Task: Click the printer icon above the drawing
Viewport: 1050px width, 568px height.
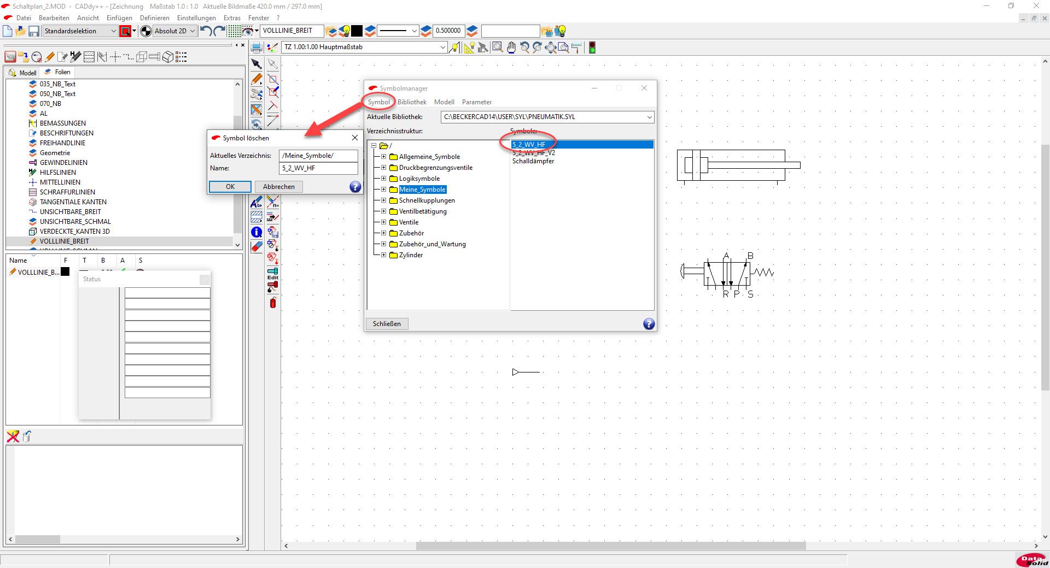Action: [x=256, y=48]
